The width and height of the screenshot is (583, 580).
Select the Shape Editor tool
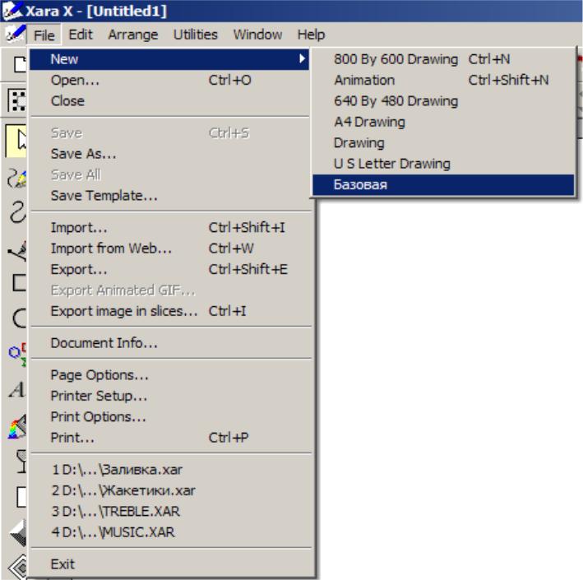click(16, 212)
